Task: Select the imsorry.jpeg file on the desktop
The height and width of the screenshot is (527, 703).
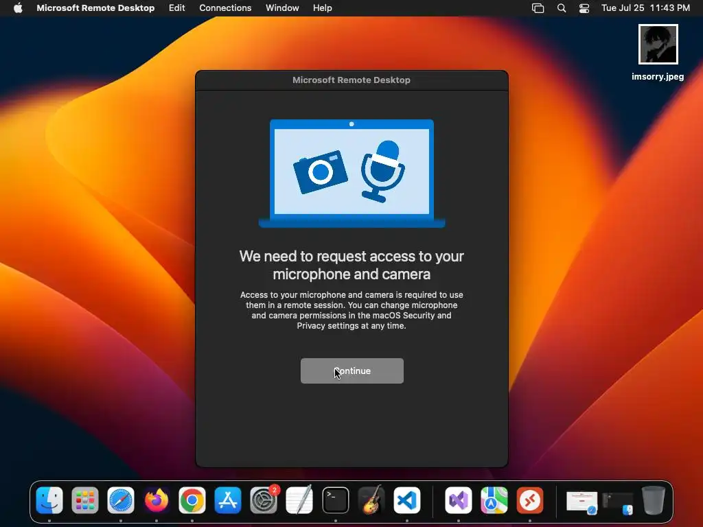Action: [x=658, y=52]
